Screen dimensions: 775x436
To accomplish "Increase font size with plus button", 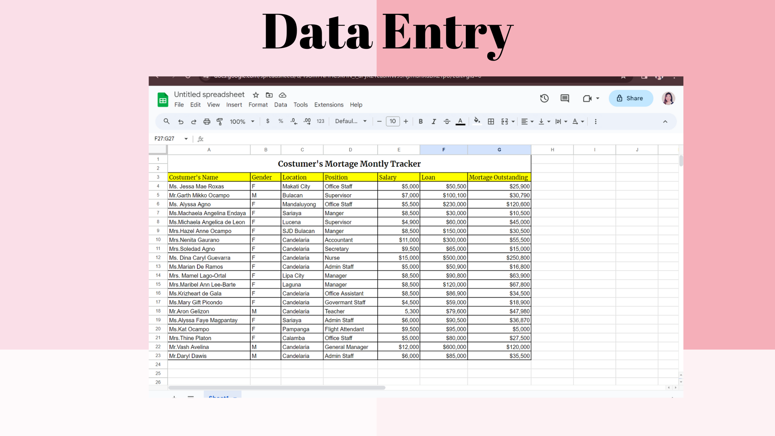I will (x=406, y=122).
